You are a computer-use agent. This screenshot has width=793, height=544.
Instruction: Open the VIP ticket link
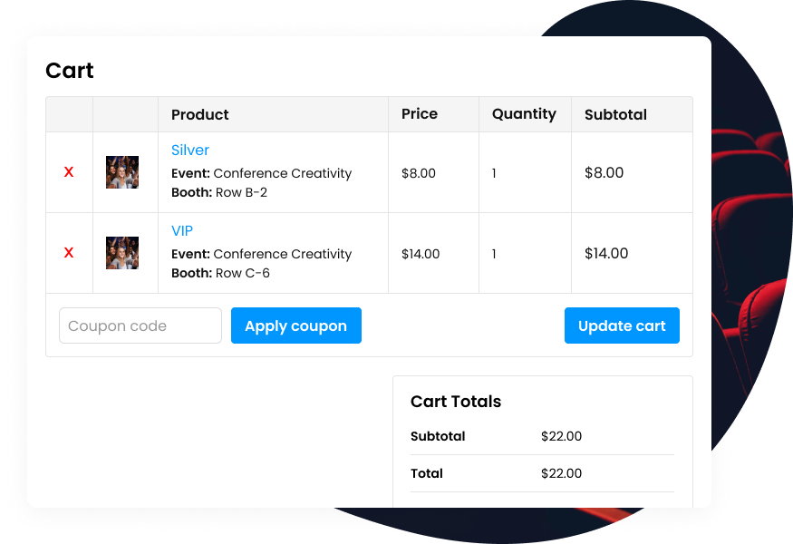(x=182, y=230)
